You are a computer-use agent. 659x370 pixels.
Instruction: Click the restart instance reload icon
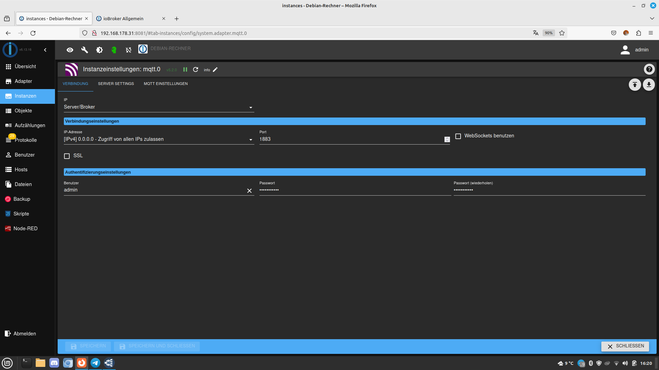pyautogui.click(x=196, y=70)
